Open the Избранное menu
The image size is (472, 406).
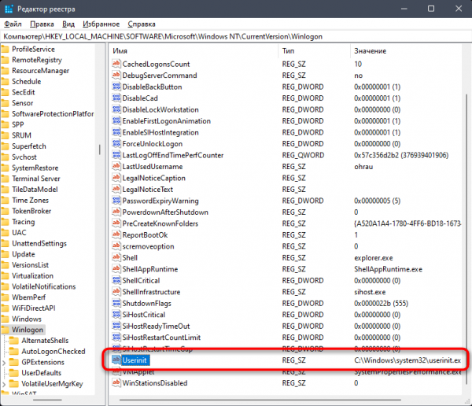pyautogui.click(x=101, y=24)
